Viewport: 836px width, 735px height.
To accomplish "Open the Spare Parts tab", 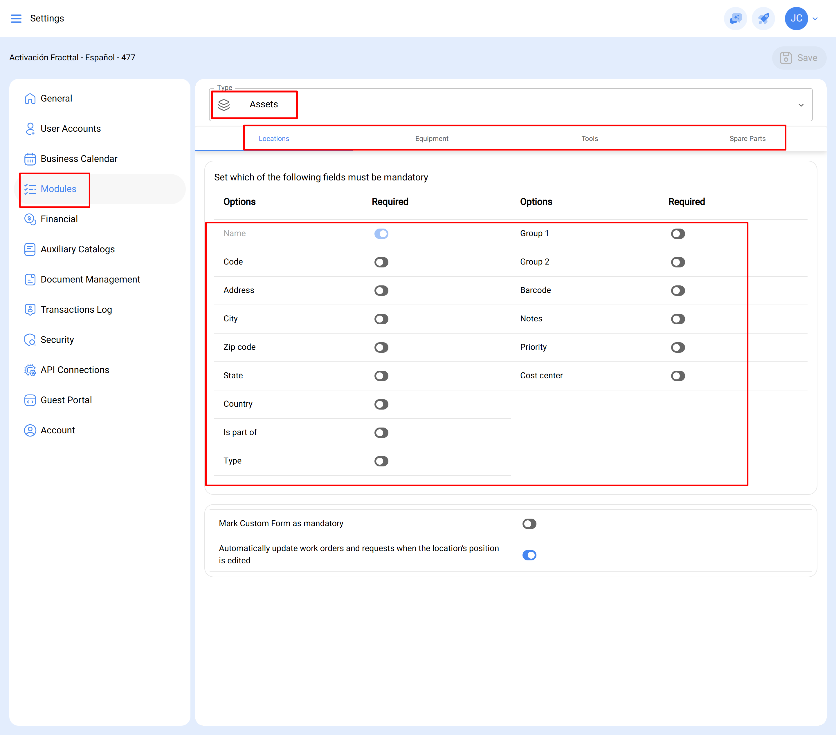I will [748, 138].
